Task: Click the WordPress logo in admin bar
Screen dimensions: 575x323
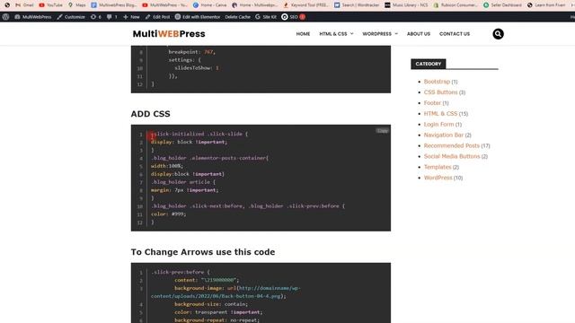Action: click(5, 17)
